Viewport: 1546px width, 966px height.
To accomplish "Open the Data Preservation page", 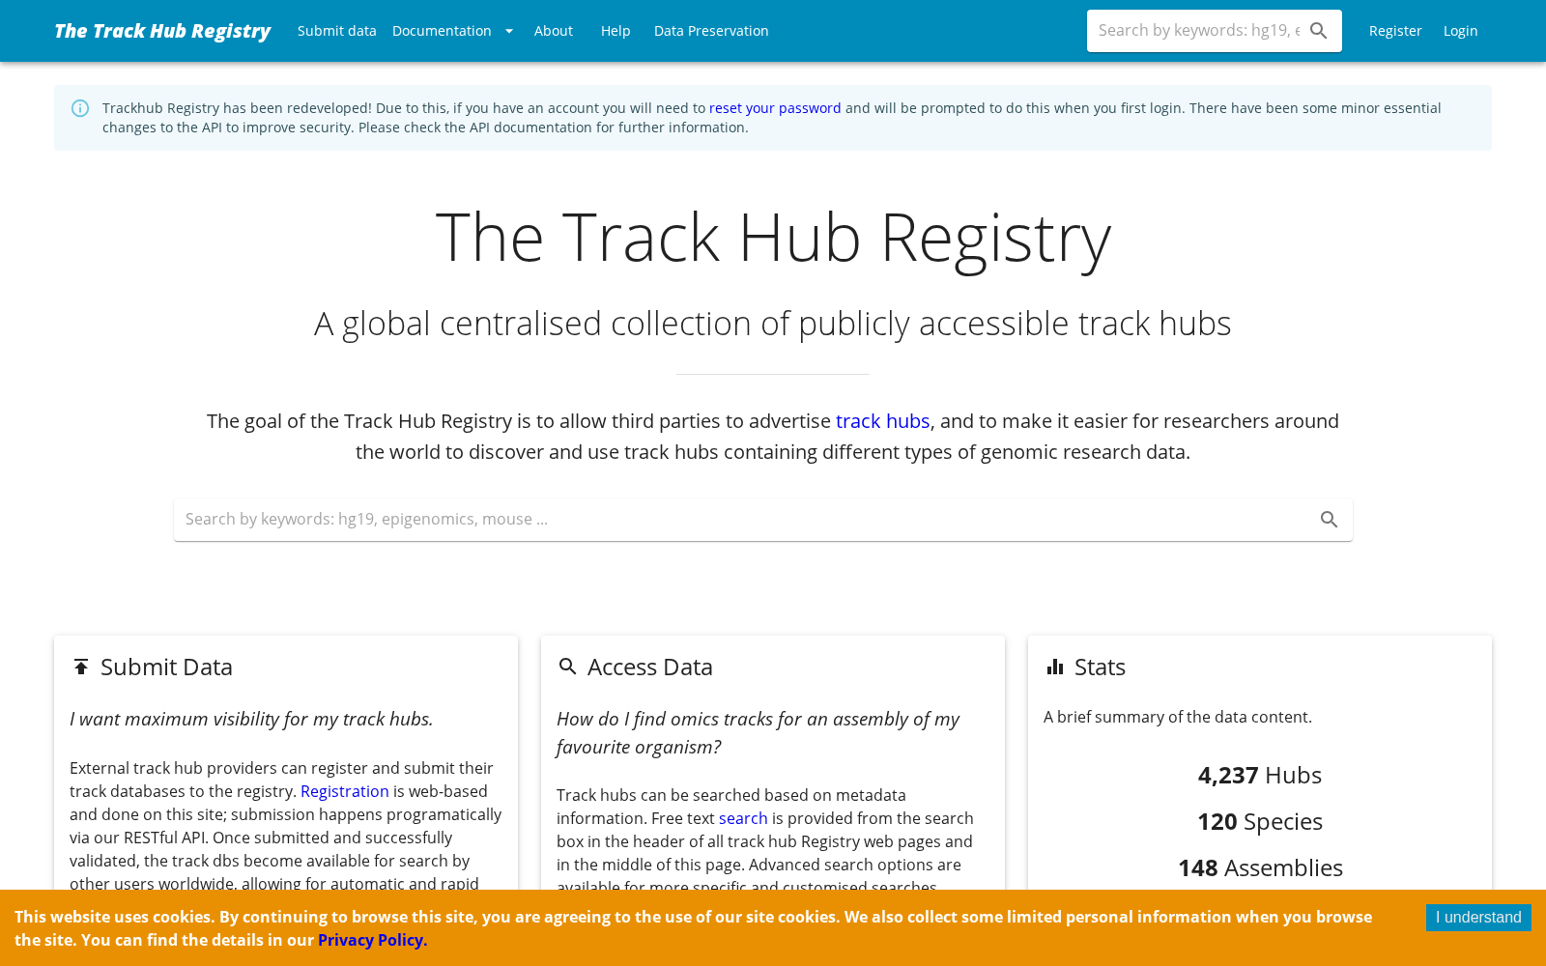I will (711, 31).
